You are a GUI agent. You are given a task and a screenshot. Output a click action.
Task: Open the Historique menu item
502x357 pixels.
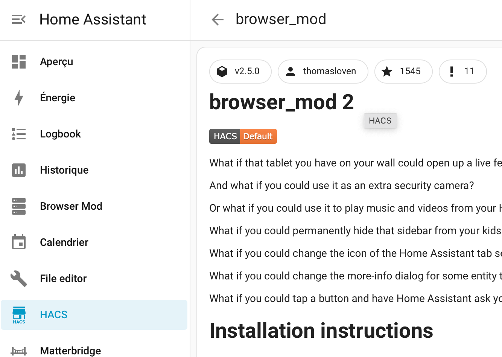click(64, 170)
